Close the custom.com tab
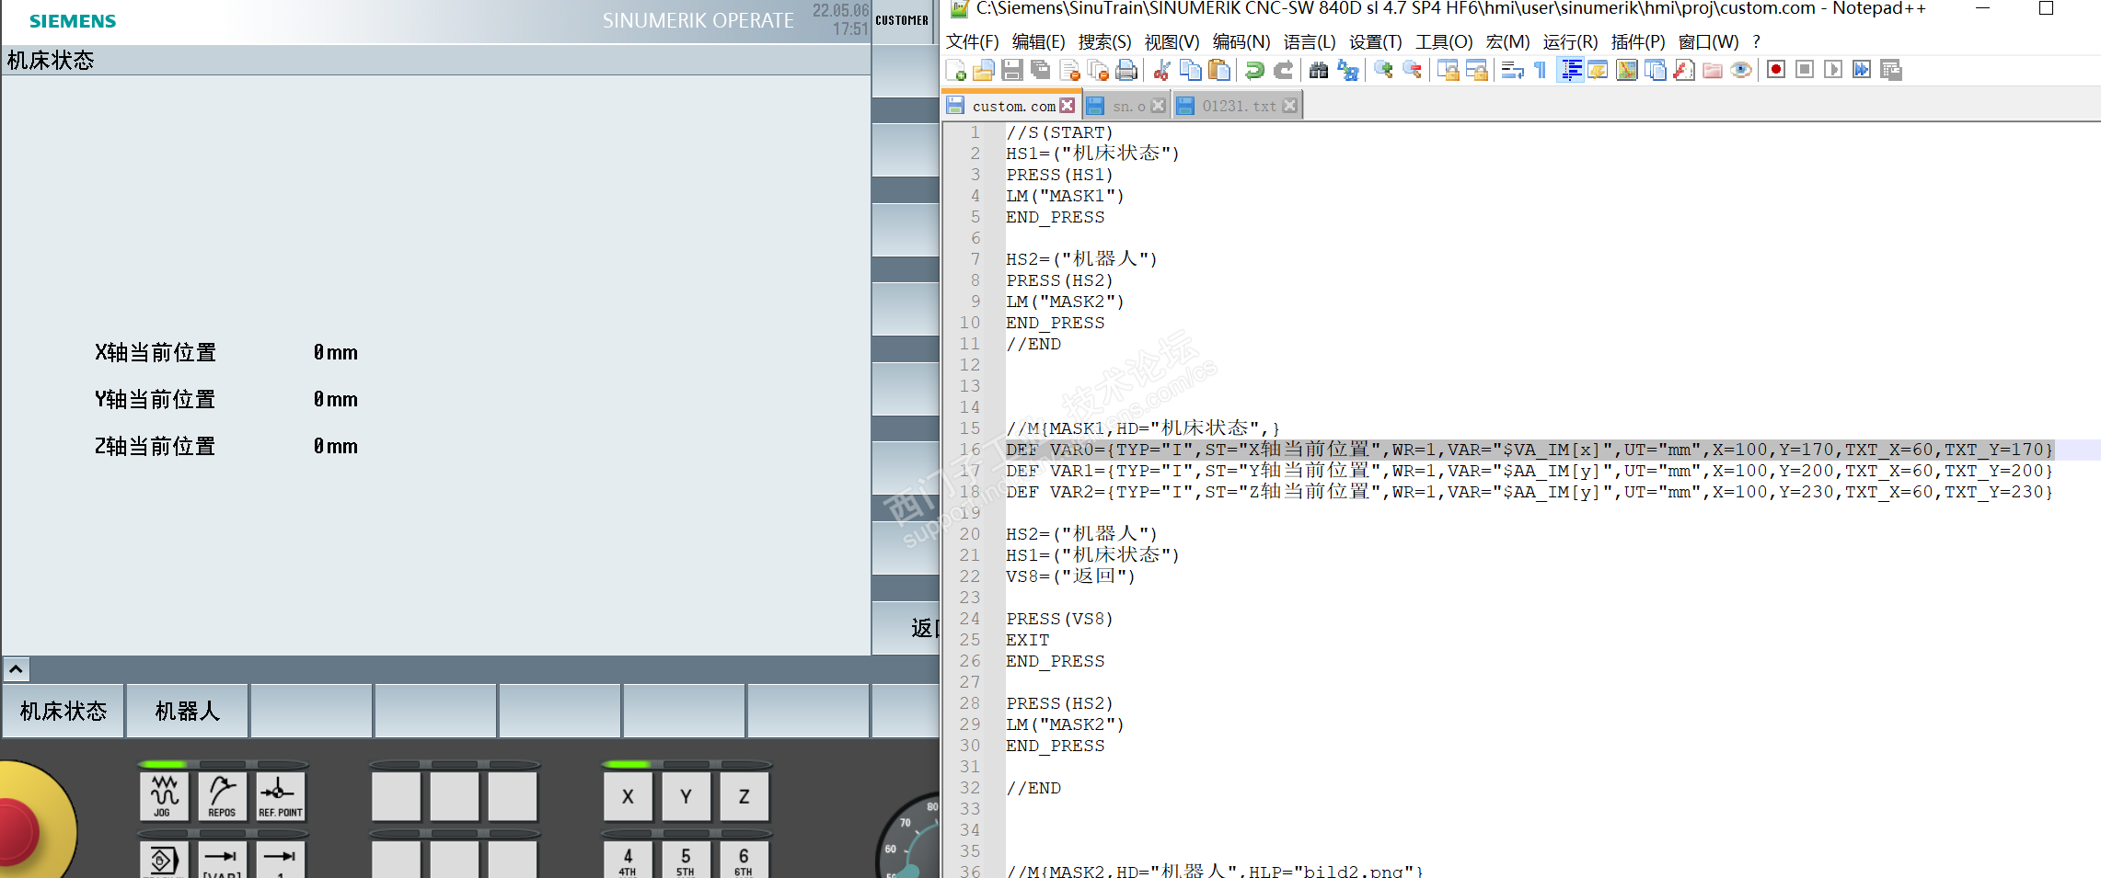This screenshot has width=2101, height=878. click(1068, 106)
